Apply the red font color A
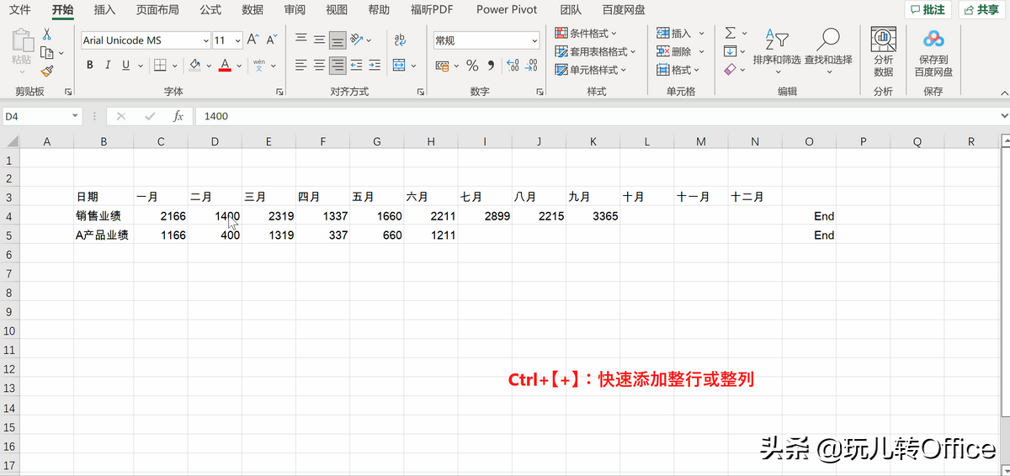The image size is (1010, 476). [225, 65]
